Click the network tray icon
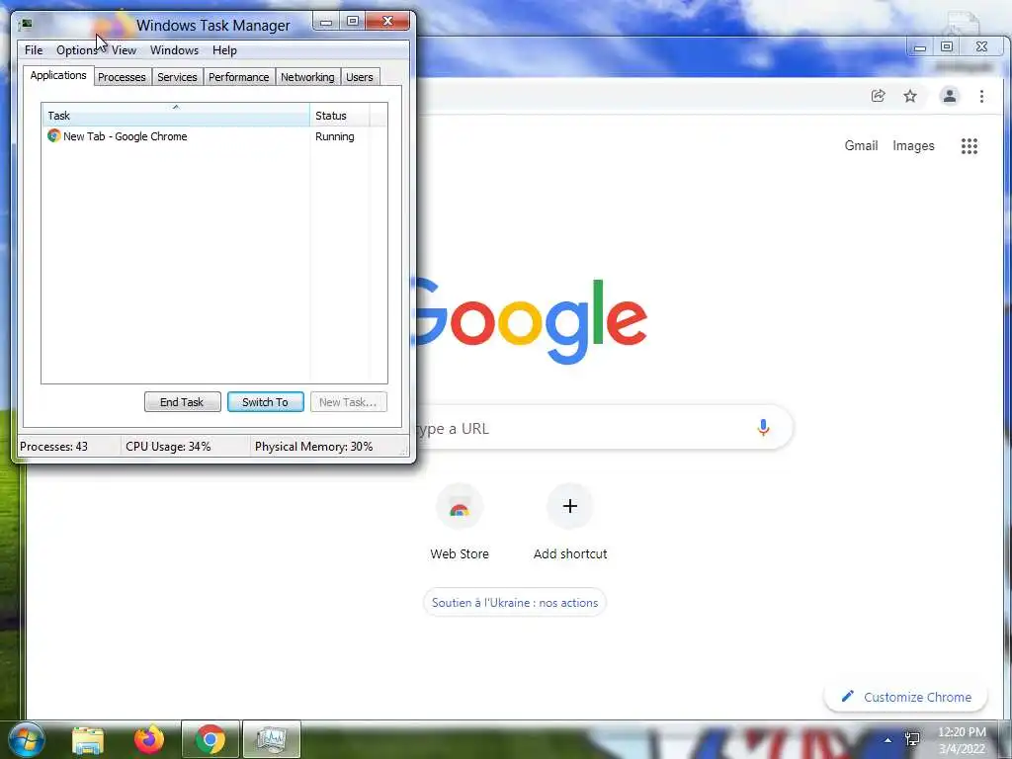The height and width of the screenshot is (759, 1012). coord(912,739)
